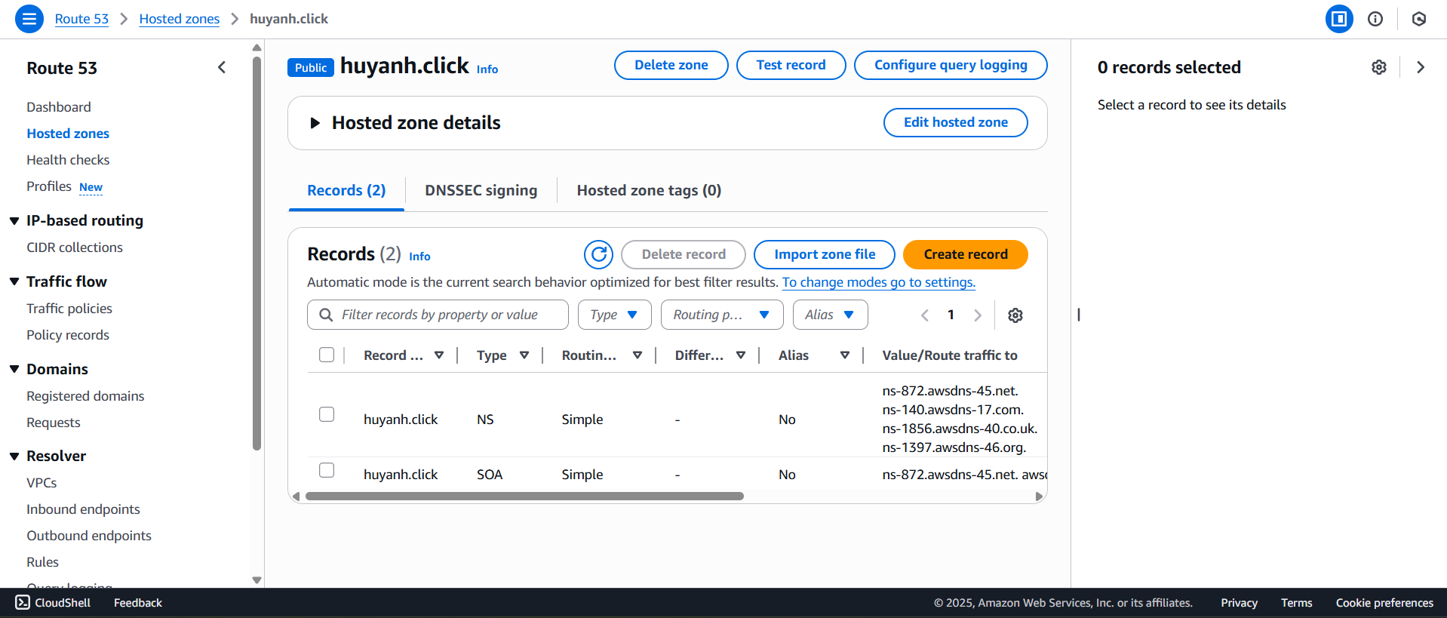Open the hamburger navigation menu
Screen dimensions: 1447x618
click(29, 19)
